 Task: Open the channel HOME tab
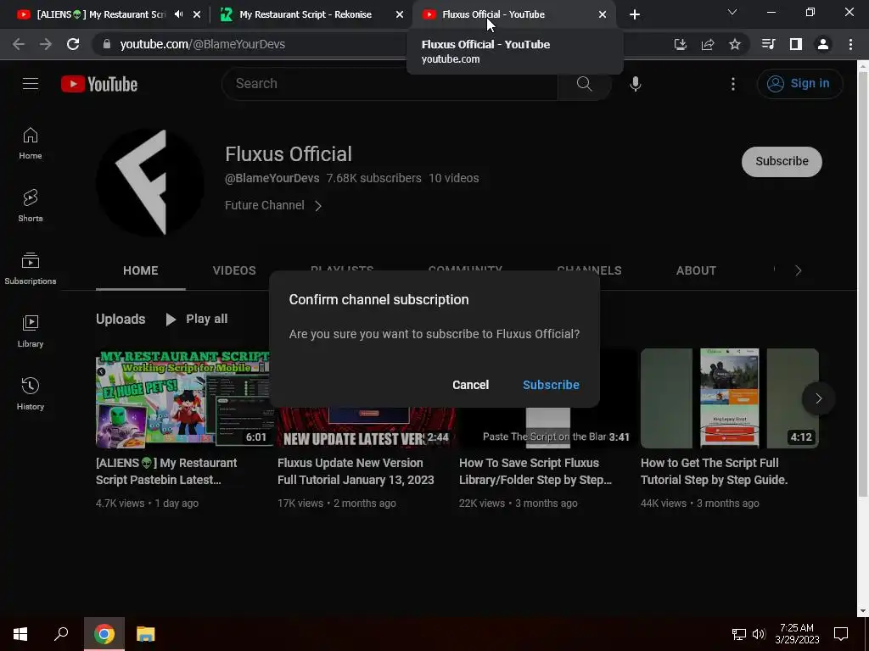click(x=141, y=270)
